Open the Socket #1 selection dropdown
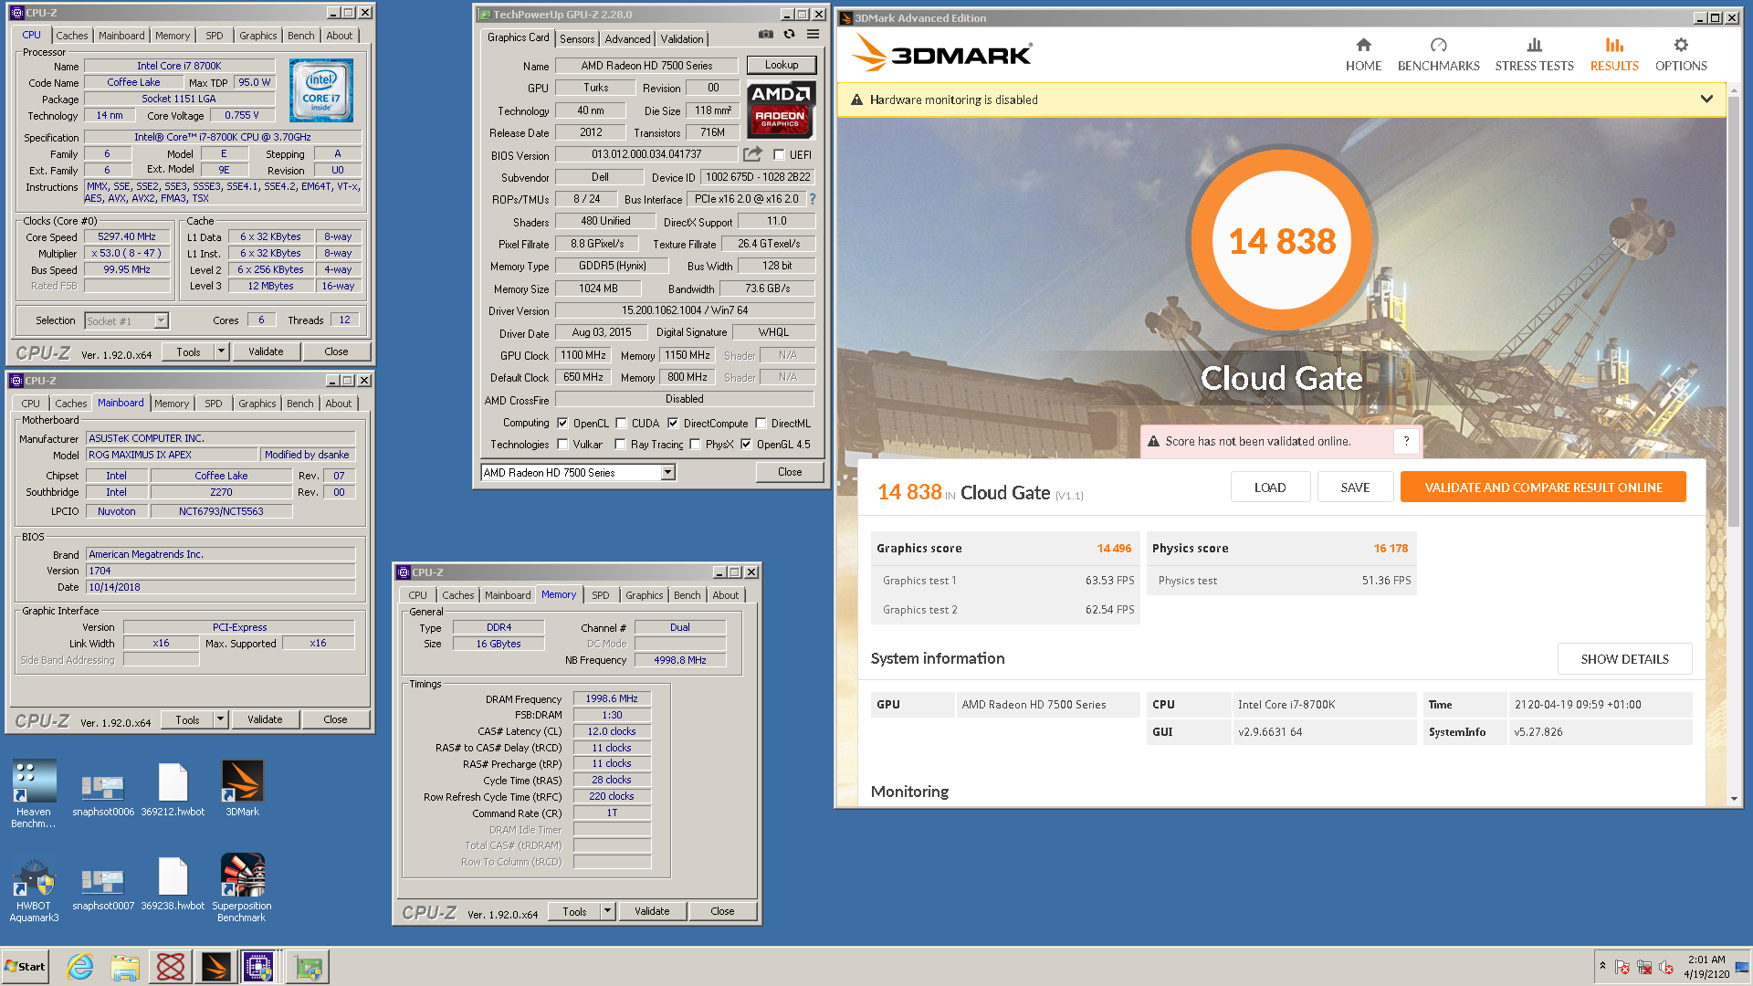Image resolution: width=1753 pixels, height=986 pixels. (x=162, y=320)
